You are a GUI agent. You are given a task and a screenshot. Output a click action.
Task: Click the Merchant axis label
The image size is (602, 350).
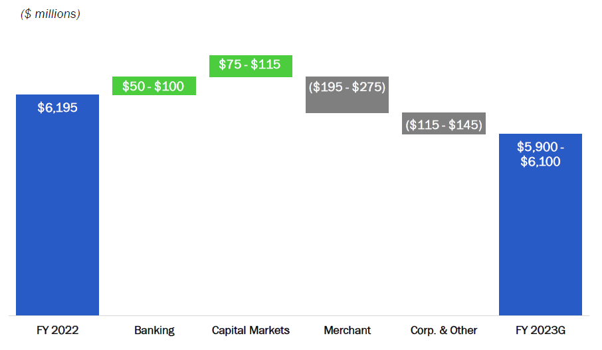(348, 330)
